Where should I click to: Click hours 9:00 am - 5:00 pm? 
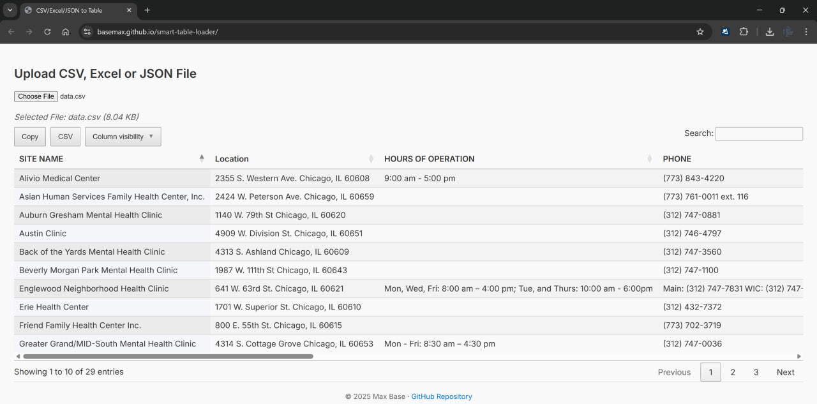click(420, 178)
